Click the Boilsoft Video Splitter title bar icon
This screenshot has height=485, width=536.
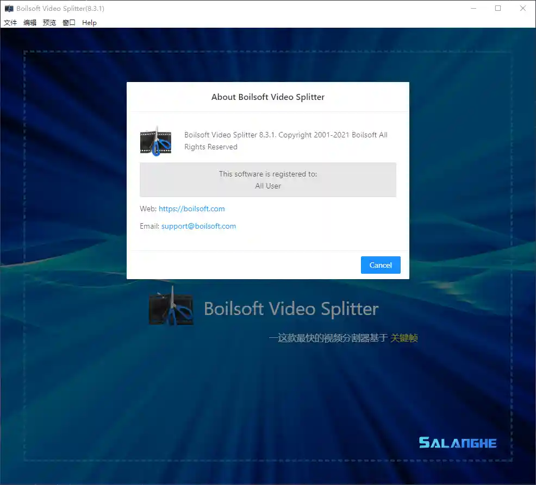coord(8,8)
